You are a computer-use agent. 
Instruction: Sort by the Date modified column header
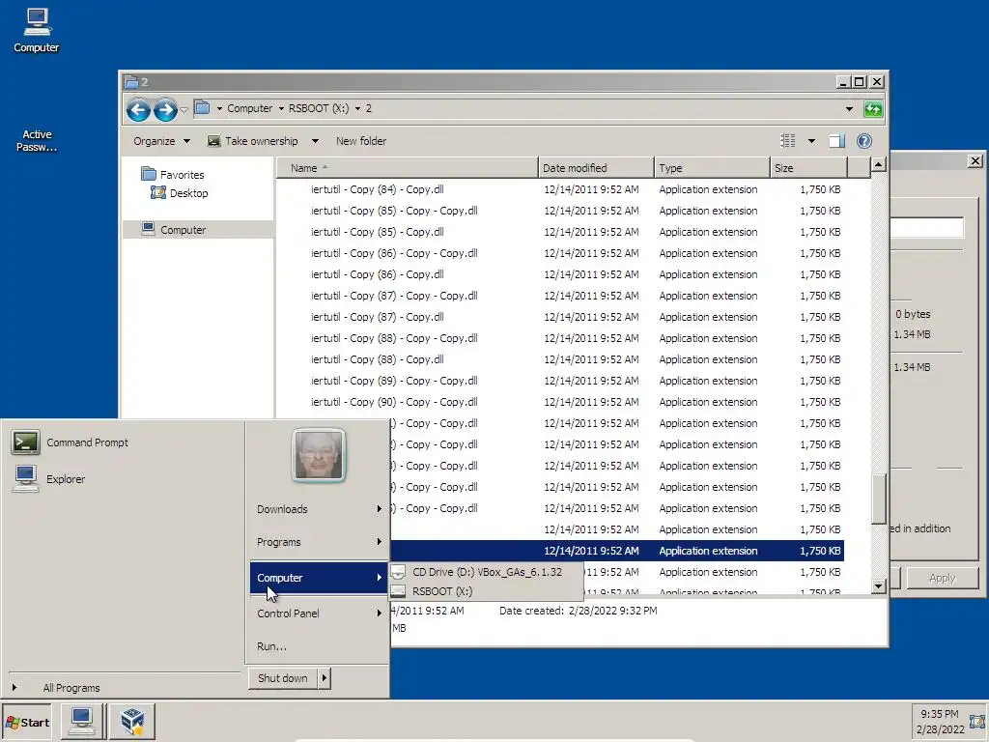click(596, 168)
